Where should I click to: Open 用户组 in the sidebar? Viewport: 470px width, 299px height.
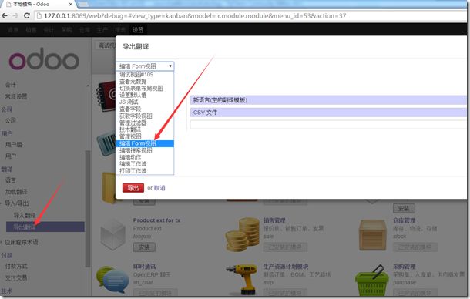coord(14,144)
